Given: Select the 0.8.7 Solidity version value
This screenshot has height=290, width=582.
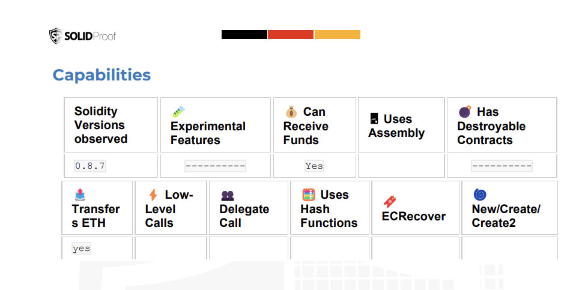Looking at the screenshot, I should pyautogui.click(x=90, y=166).
